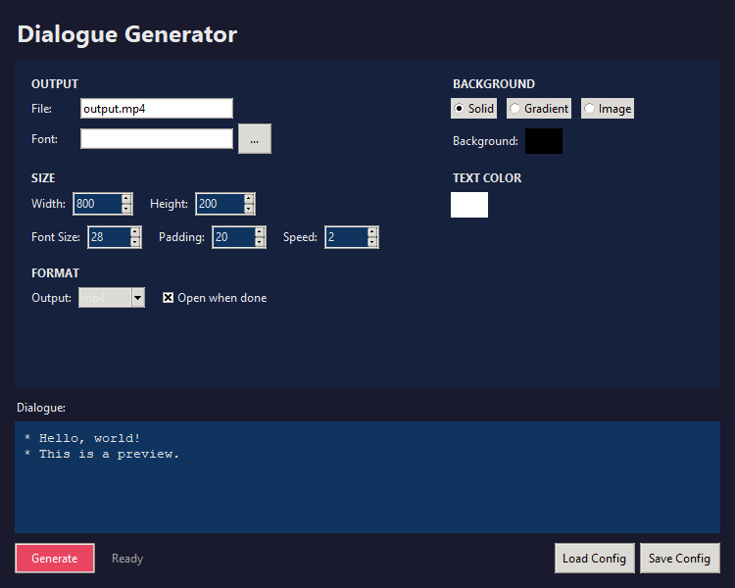Select the Gradient background option
The image size is (735, 588).
(539, 109)
